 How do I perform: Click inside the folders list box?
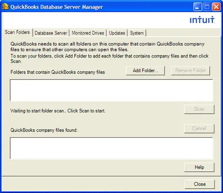111,90
